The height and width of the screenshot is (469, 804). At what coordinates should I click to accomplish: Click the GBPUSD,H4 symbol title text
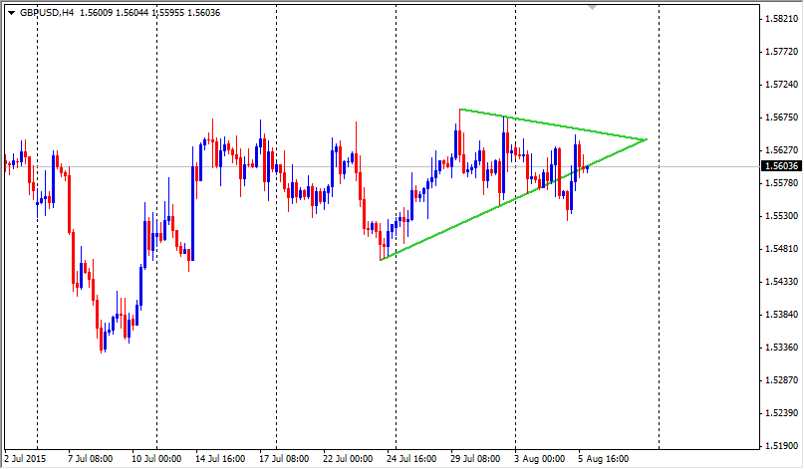pos(47,13)
